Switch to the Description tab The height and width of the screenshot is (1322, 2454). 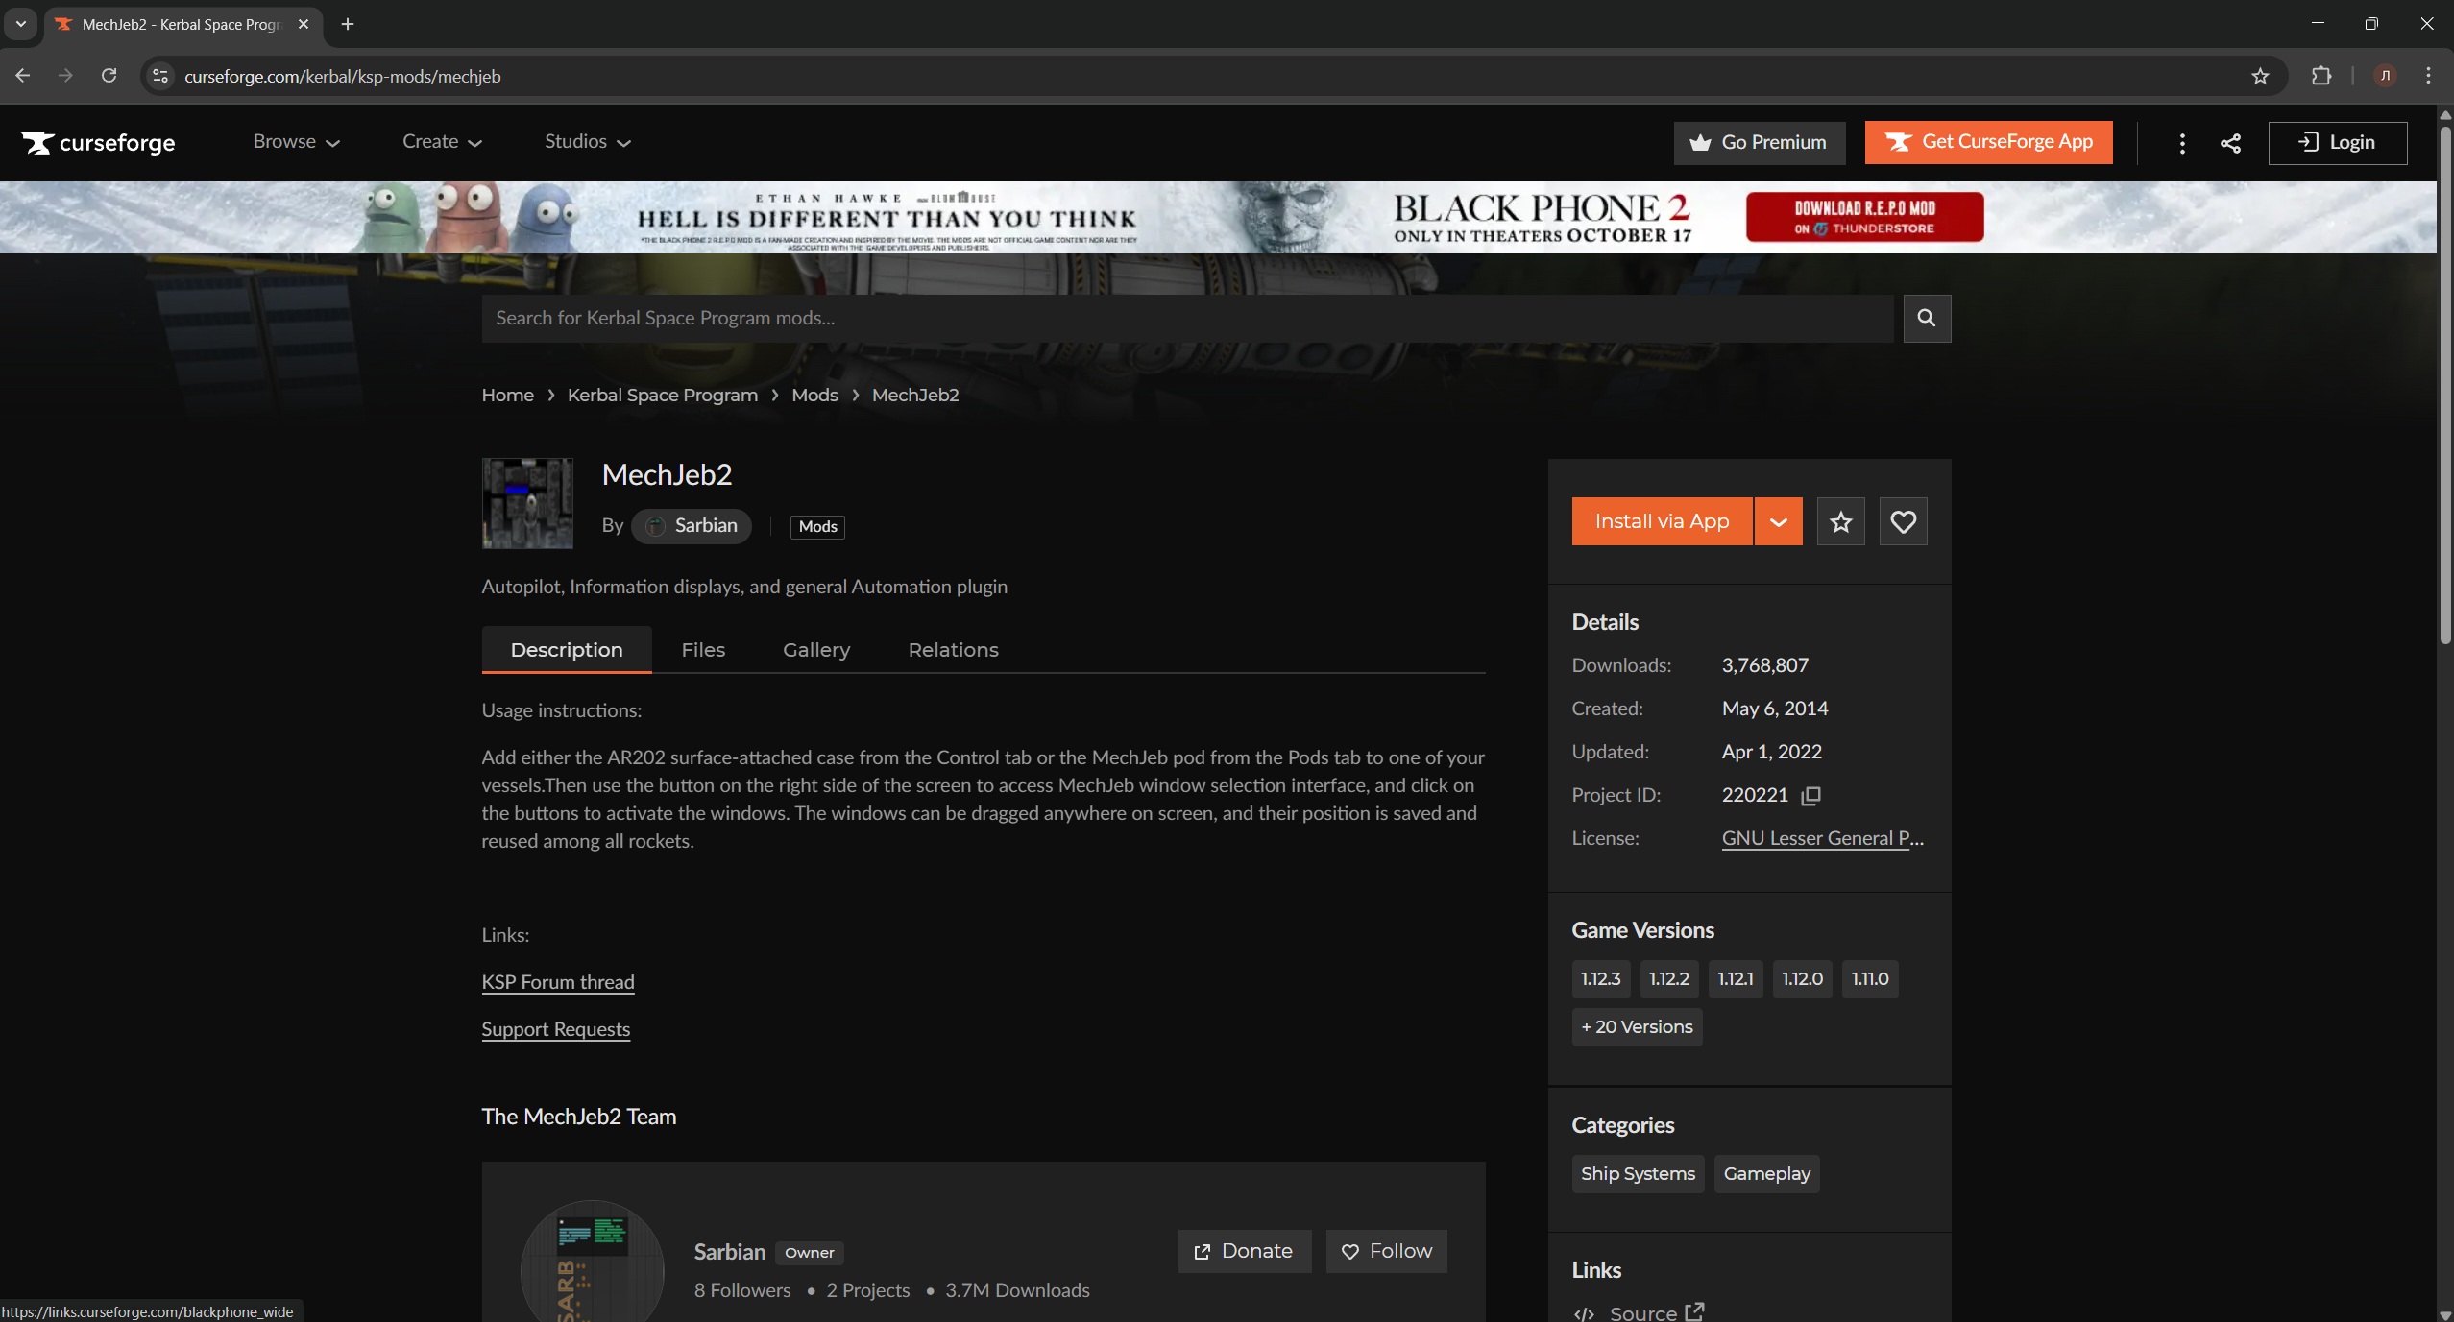[567, 650]
